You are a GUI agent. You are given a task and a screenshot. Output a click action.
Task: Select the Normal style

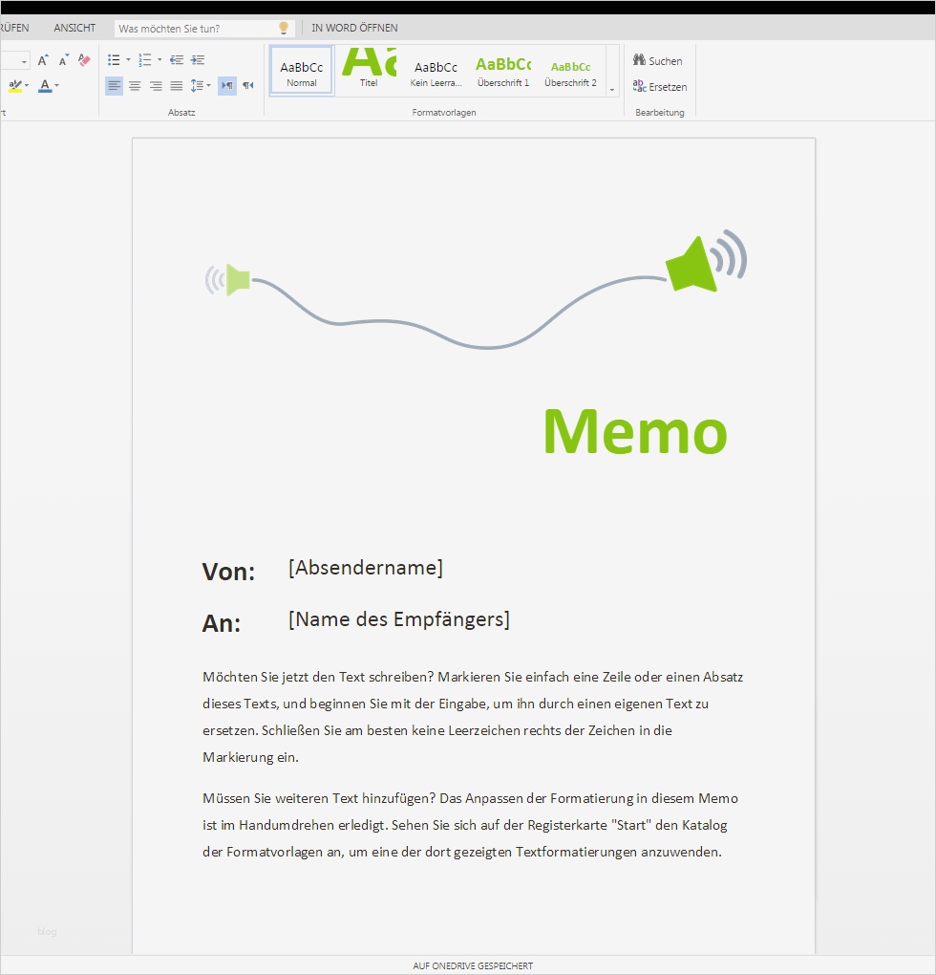pos(302,71)
